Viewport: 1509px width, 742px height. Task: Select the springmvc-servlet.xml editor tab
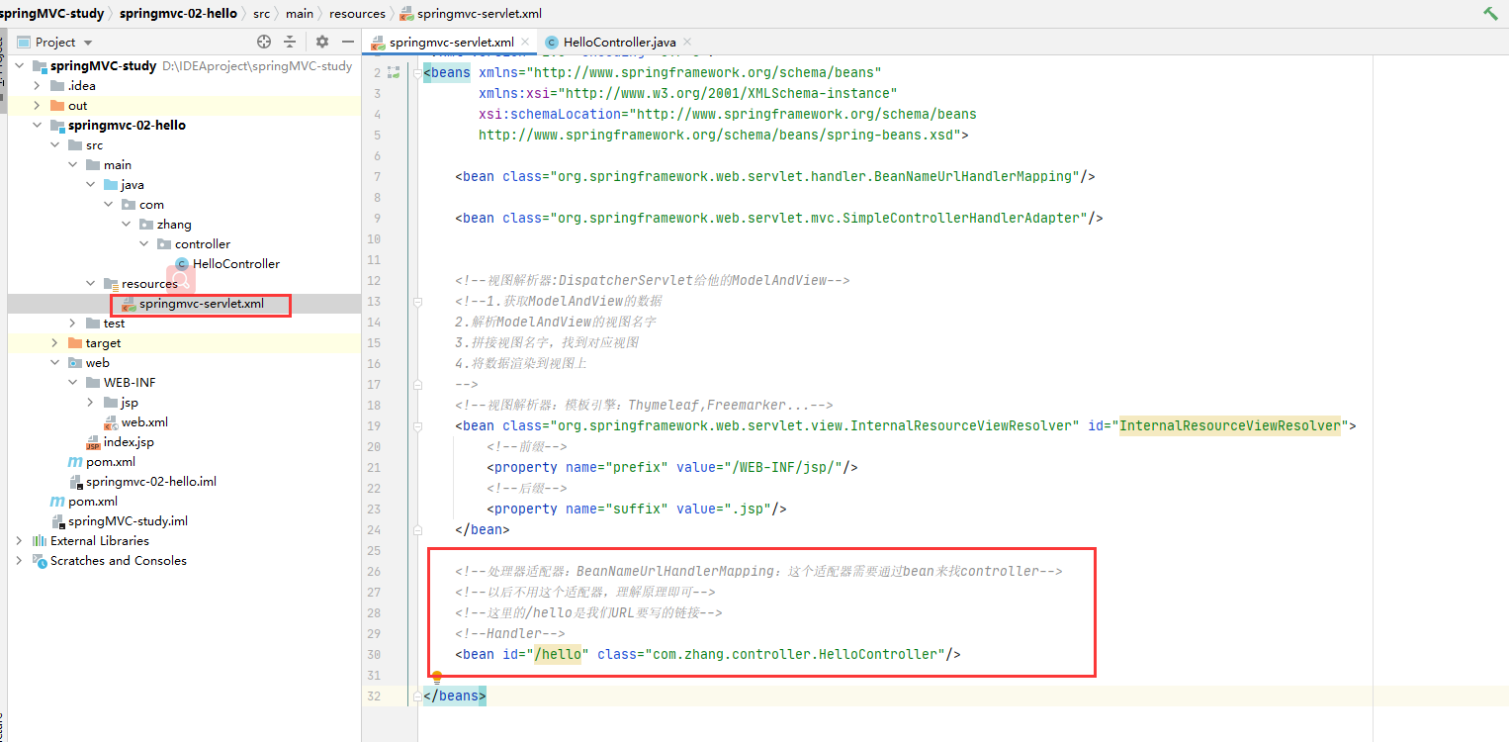(x=451, y=43)
